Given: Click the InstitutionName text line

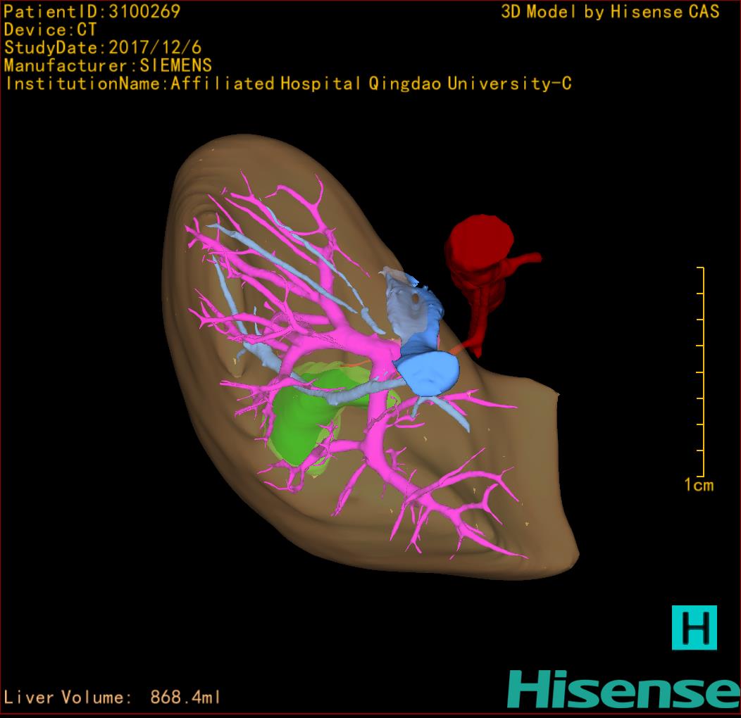Looking at the screenshot, I should tap(288, 84).
